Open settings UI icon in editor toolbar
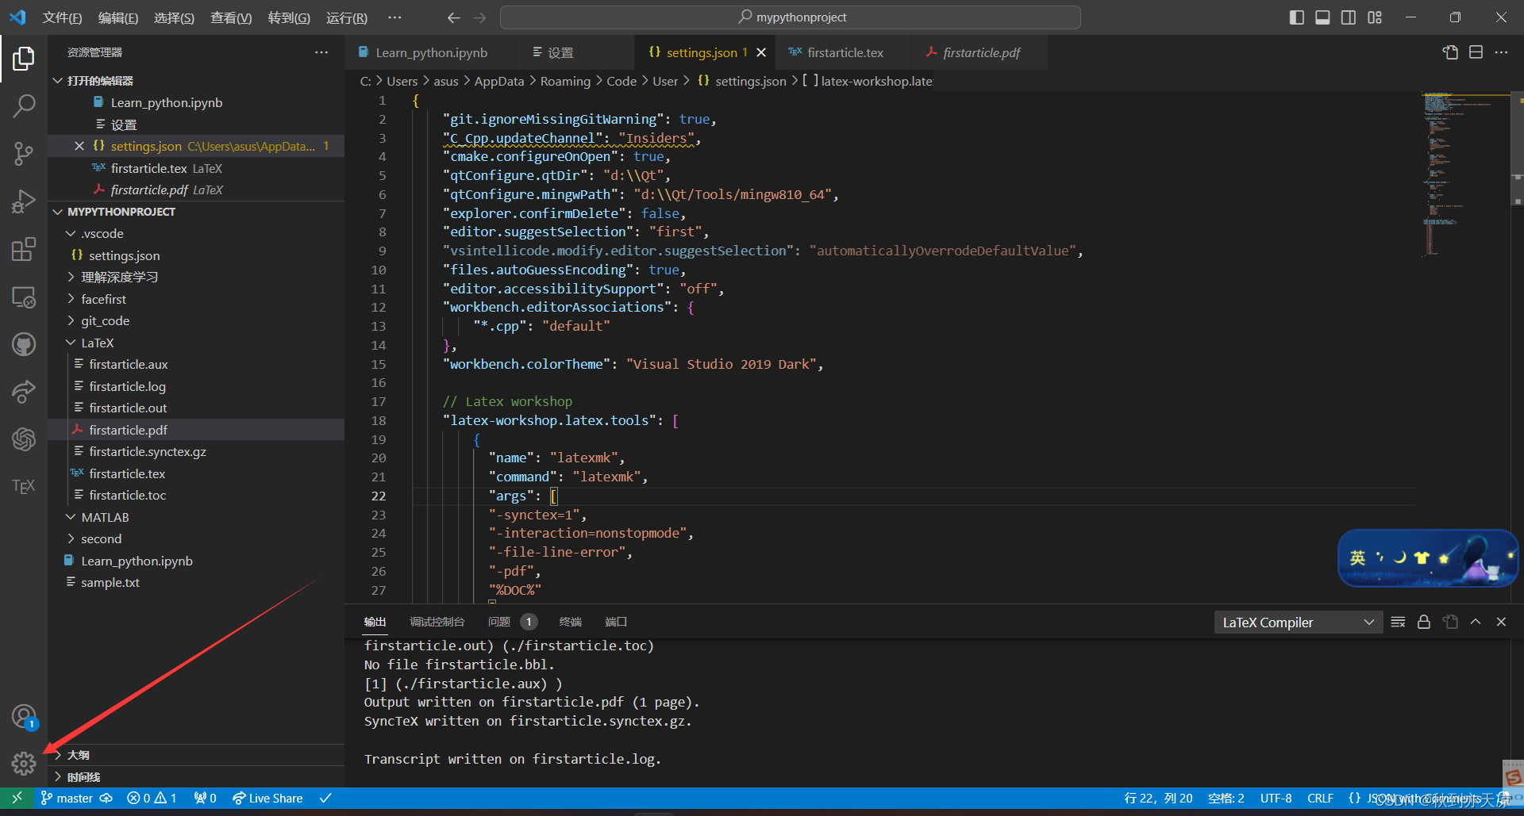The image size is (1524, 816). 1450,52
